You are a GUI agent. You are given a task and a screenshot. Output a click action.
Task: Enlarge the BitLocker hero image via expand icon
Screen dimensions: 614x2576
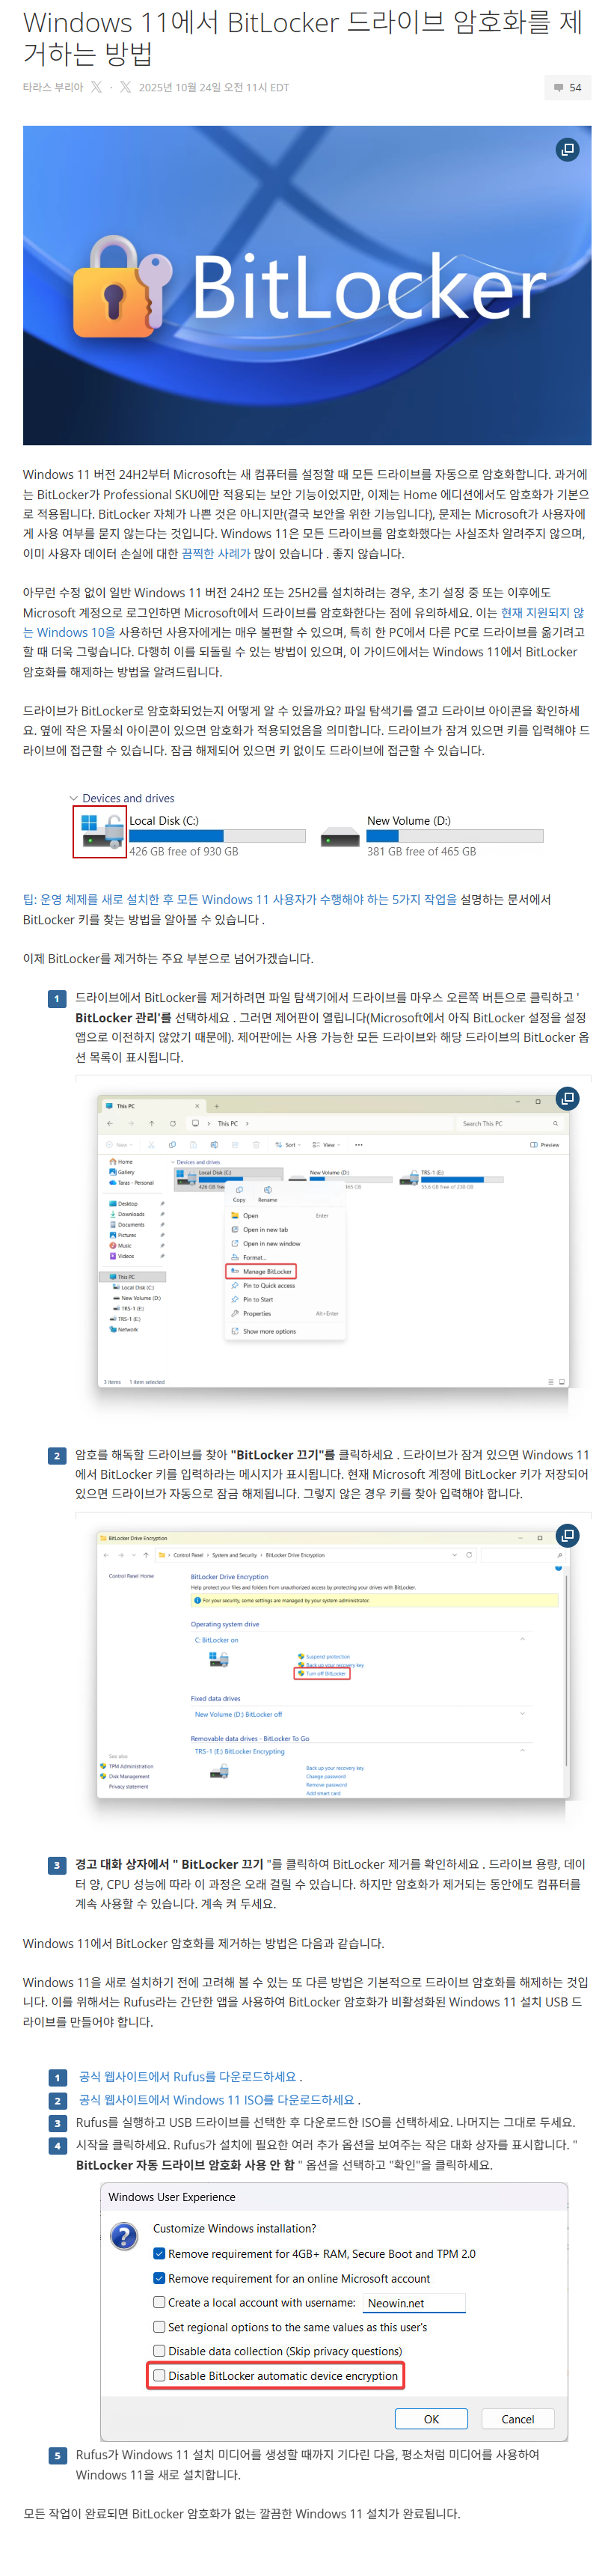(x=567, y=149)
